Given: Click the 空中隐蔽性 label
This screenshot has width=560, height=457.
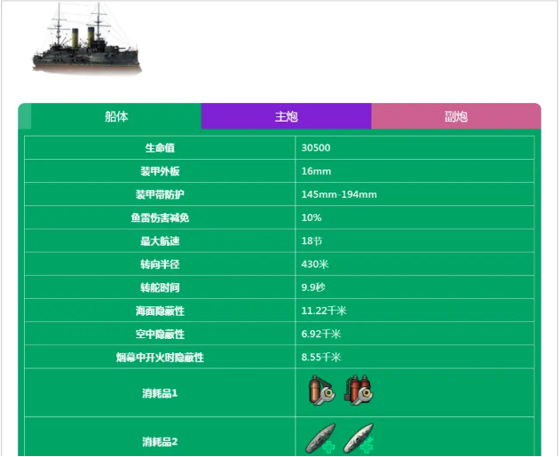Looking at the screenshot, I should point(160,335).
